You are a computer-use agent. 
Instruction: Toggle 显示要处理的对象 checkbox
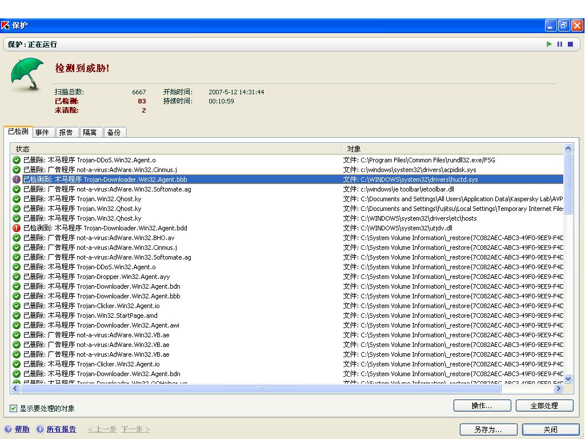click(14, 408)
